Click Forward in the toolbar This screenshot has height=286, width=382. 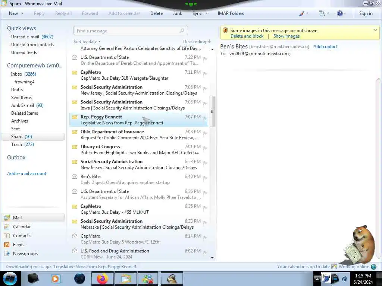pyautogui.click(x=90, y=13)
